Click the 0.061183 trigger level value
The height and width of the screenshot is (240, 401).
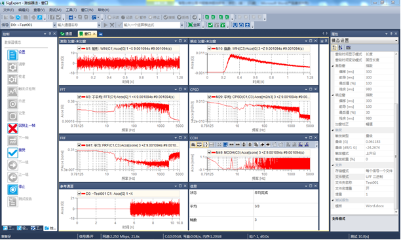pyautogui.click(x=373, y=142)
